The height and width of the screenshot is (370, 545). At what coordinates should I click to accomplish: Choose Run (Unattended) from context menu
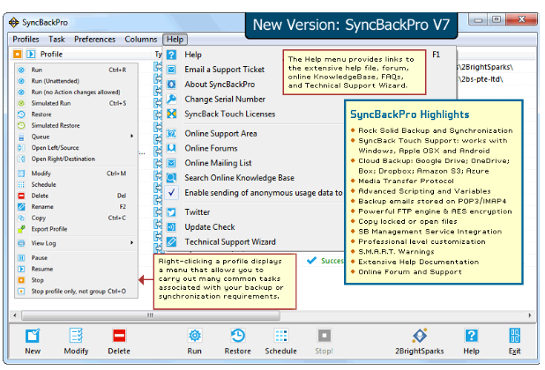[x=76, y=81]
